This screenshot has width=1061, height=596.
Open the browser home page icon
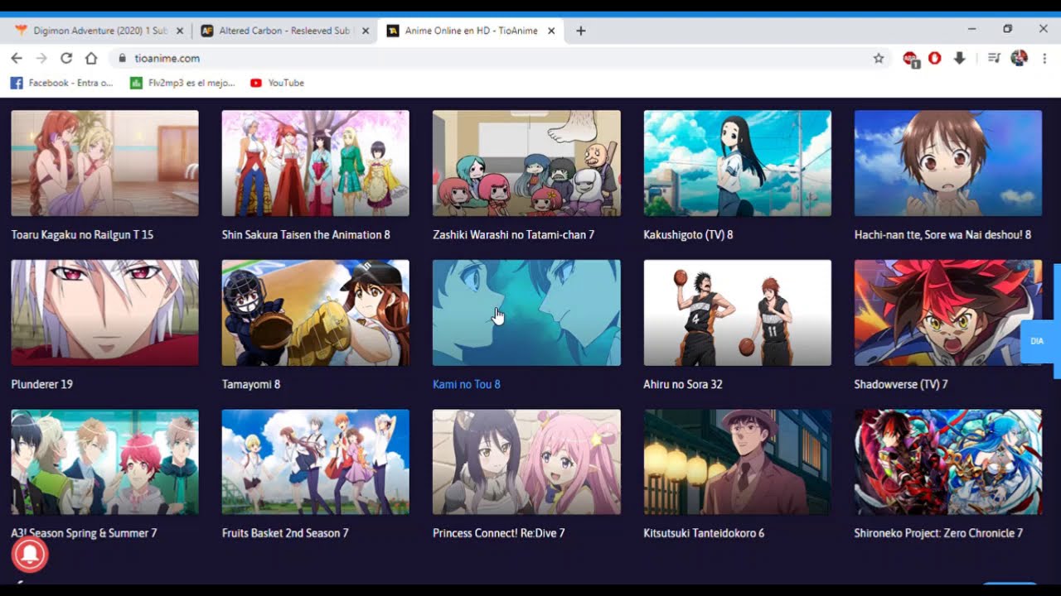pyautogui.click(x=91, y=58)
